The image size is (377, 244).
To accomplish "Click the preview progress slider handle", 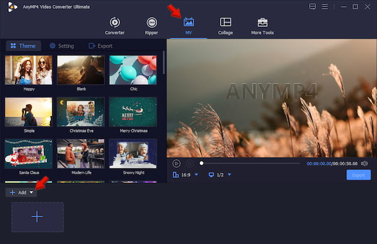I will click(x=202, y=164).
